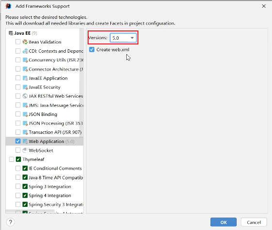This screenshot has width=272, height=230.
Task: Click the Java 8 Time API Compatibility icon
Action: click(x=25, y=177)
